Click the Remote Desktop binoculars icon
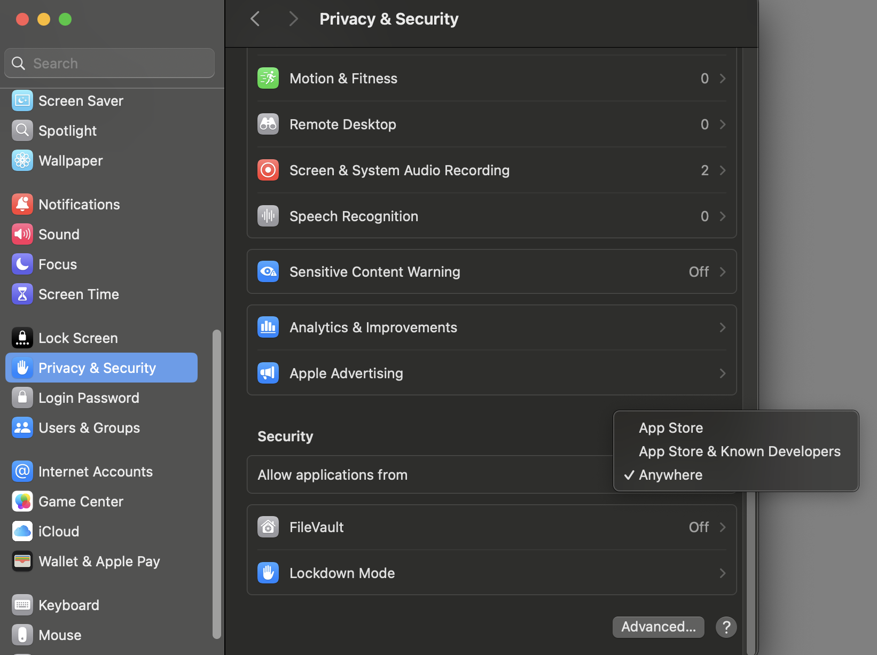Viewport: 877px width, 655px height. pyautogui.click(x=268, y=124)
